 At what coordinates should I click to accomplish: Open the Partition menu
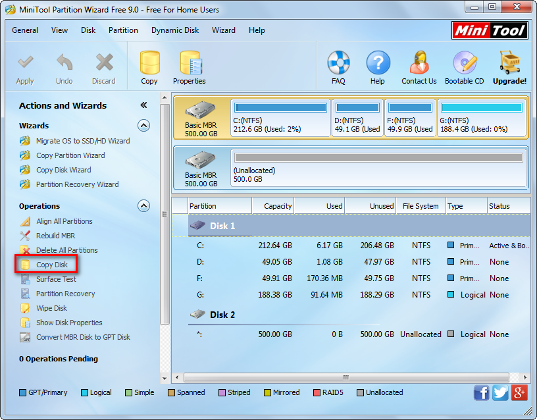123,30
